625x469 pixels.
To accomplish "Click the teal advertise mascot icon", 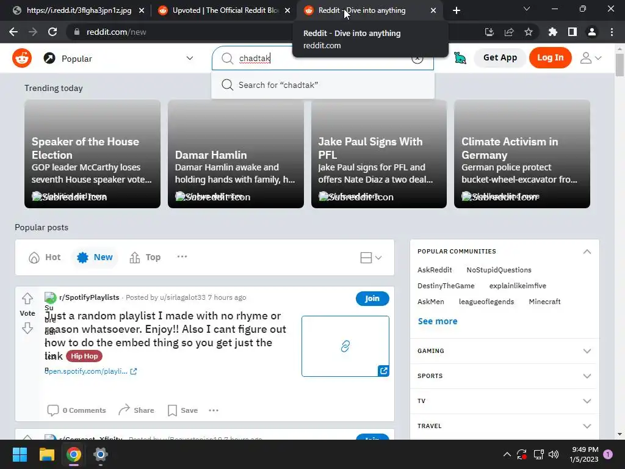I will (460, 58).
